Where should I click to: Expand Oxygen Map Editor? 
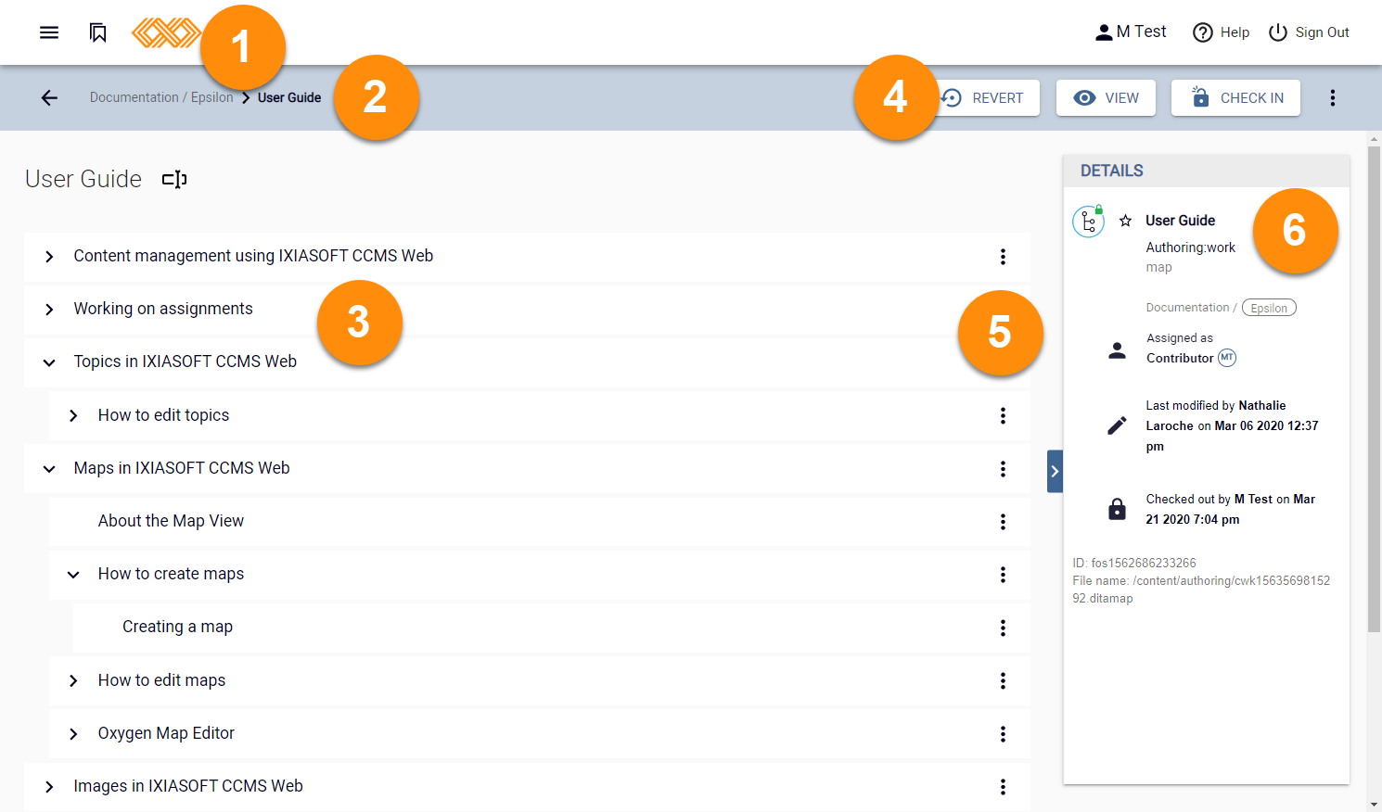click(73, 734)
